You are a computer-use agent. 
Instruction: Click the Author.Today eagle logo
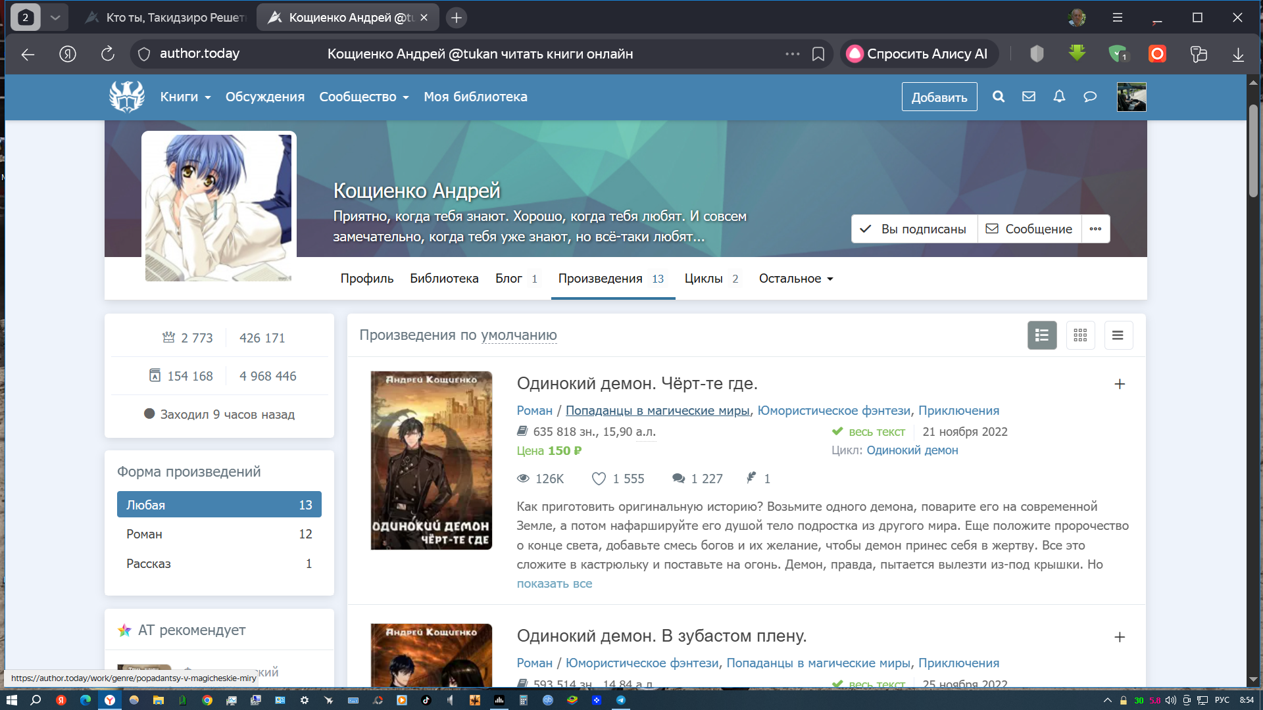point(127,97)
